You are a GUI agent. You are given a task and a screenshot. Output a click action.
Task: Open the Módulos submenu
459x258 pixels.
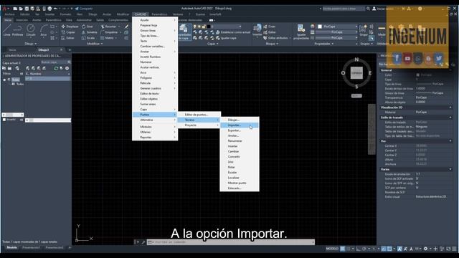pyautogui.click(x=155, y=127)
